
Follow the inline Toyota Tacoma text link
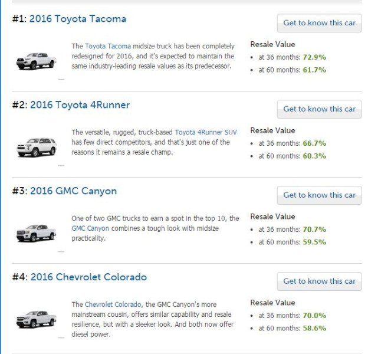(108, 46)
